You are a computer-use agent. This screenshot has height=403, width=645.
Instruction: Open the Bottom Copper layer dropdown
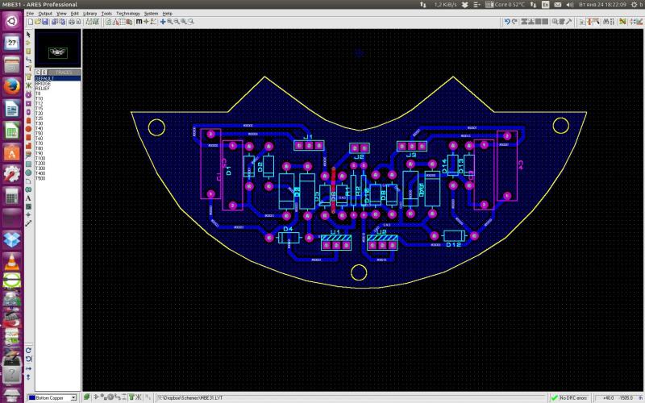point(73,397)
